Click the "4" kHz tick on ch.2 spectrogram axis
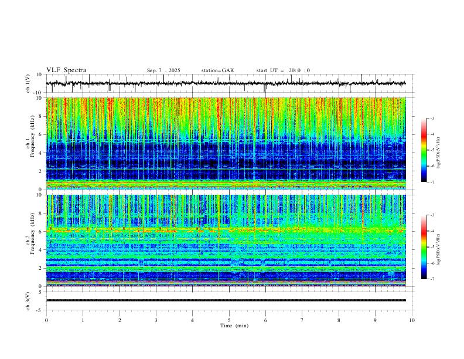Image resolution: width=464 pixels, height=359 pixels. (x=40, y=250)
